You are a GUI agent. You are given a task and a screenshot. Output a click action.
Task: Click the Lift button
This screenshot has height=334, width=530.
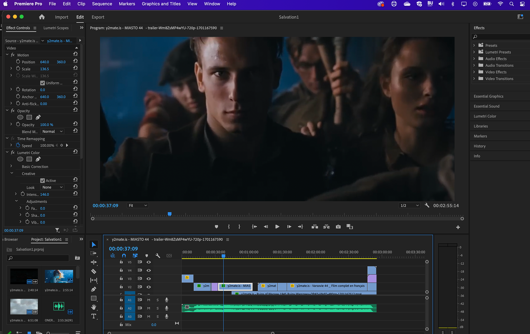pyautogui.click(x=315, y=227)
